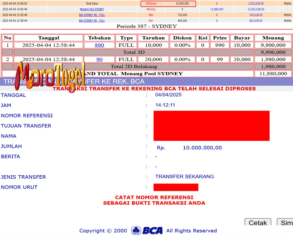This screenshot has width=293, height=236.
Task: Select the BERITA label
Action: 10,156
